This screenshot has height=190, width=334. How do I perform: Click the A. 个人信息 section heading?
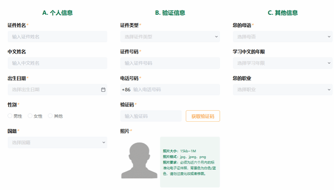pyautogui.click(x=58, y=13)
